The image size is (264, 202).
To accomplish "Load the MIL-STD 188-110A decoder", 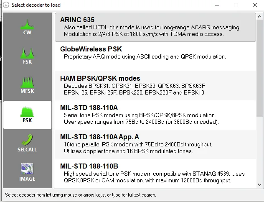I will 155,115.
